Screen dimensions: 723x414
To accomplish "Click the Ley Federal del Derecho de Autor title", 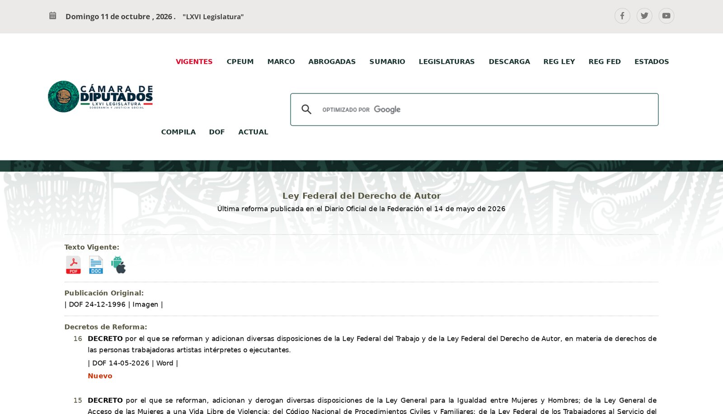I will click(x=361, y=195).
